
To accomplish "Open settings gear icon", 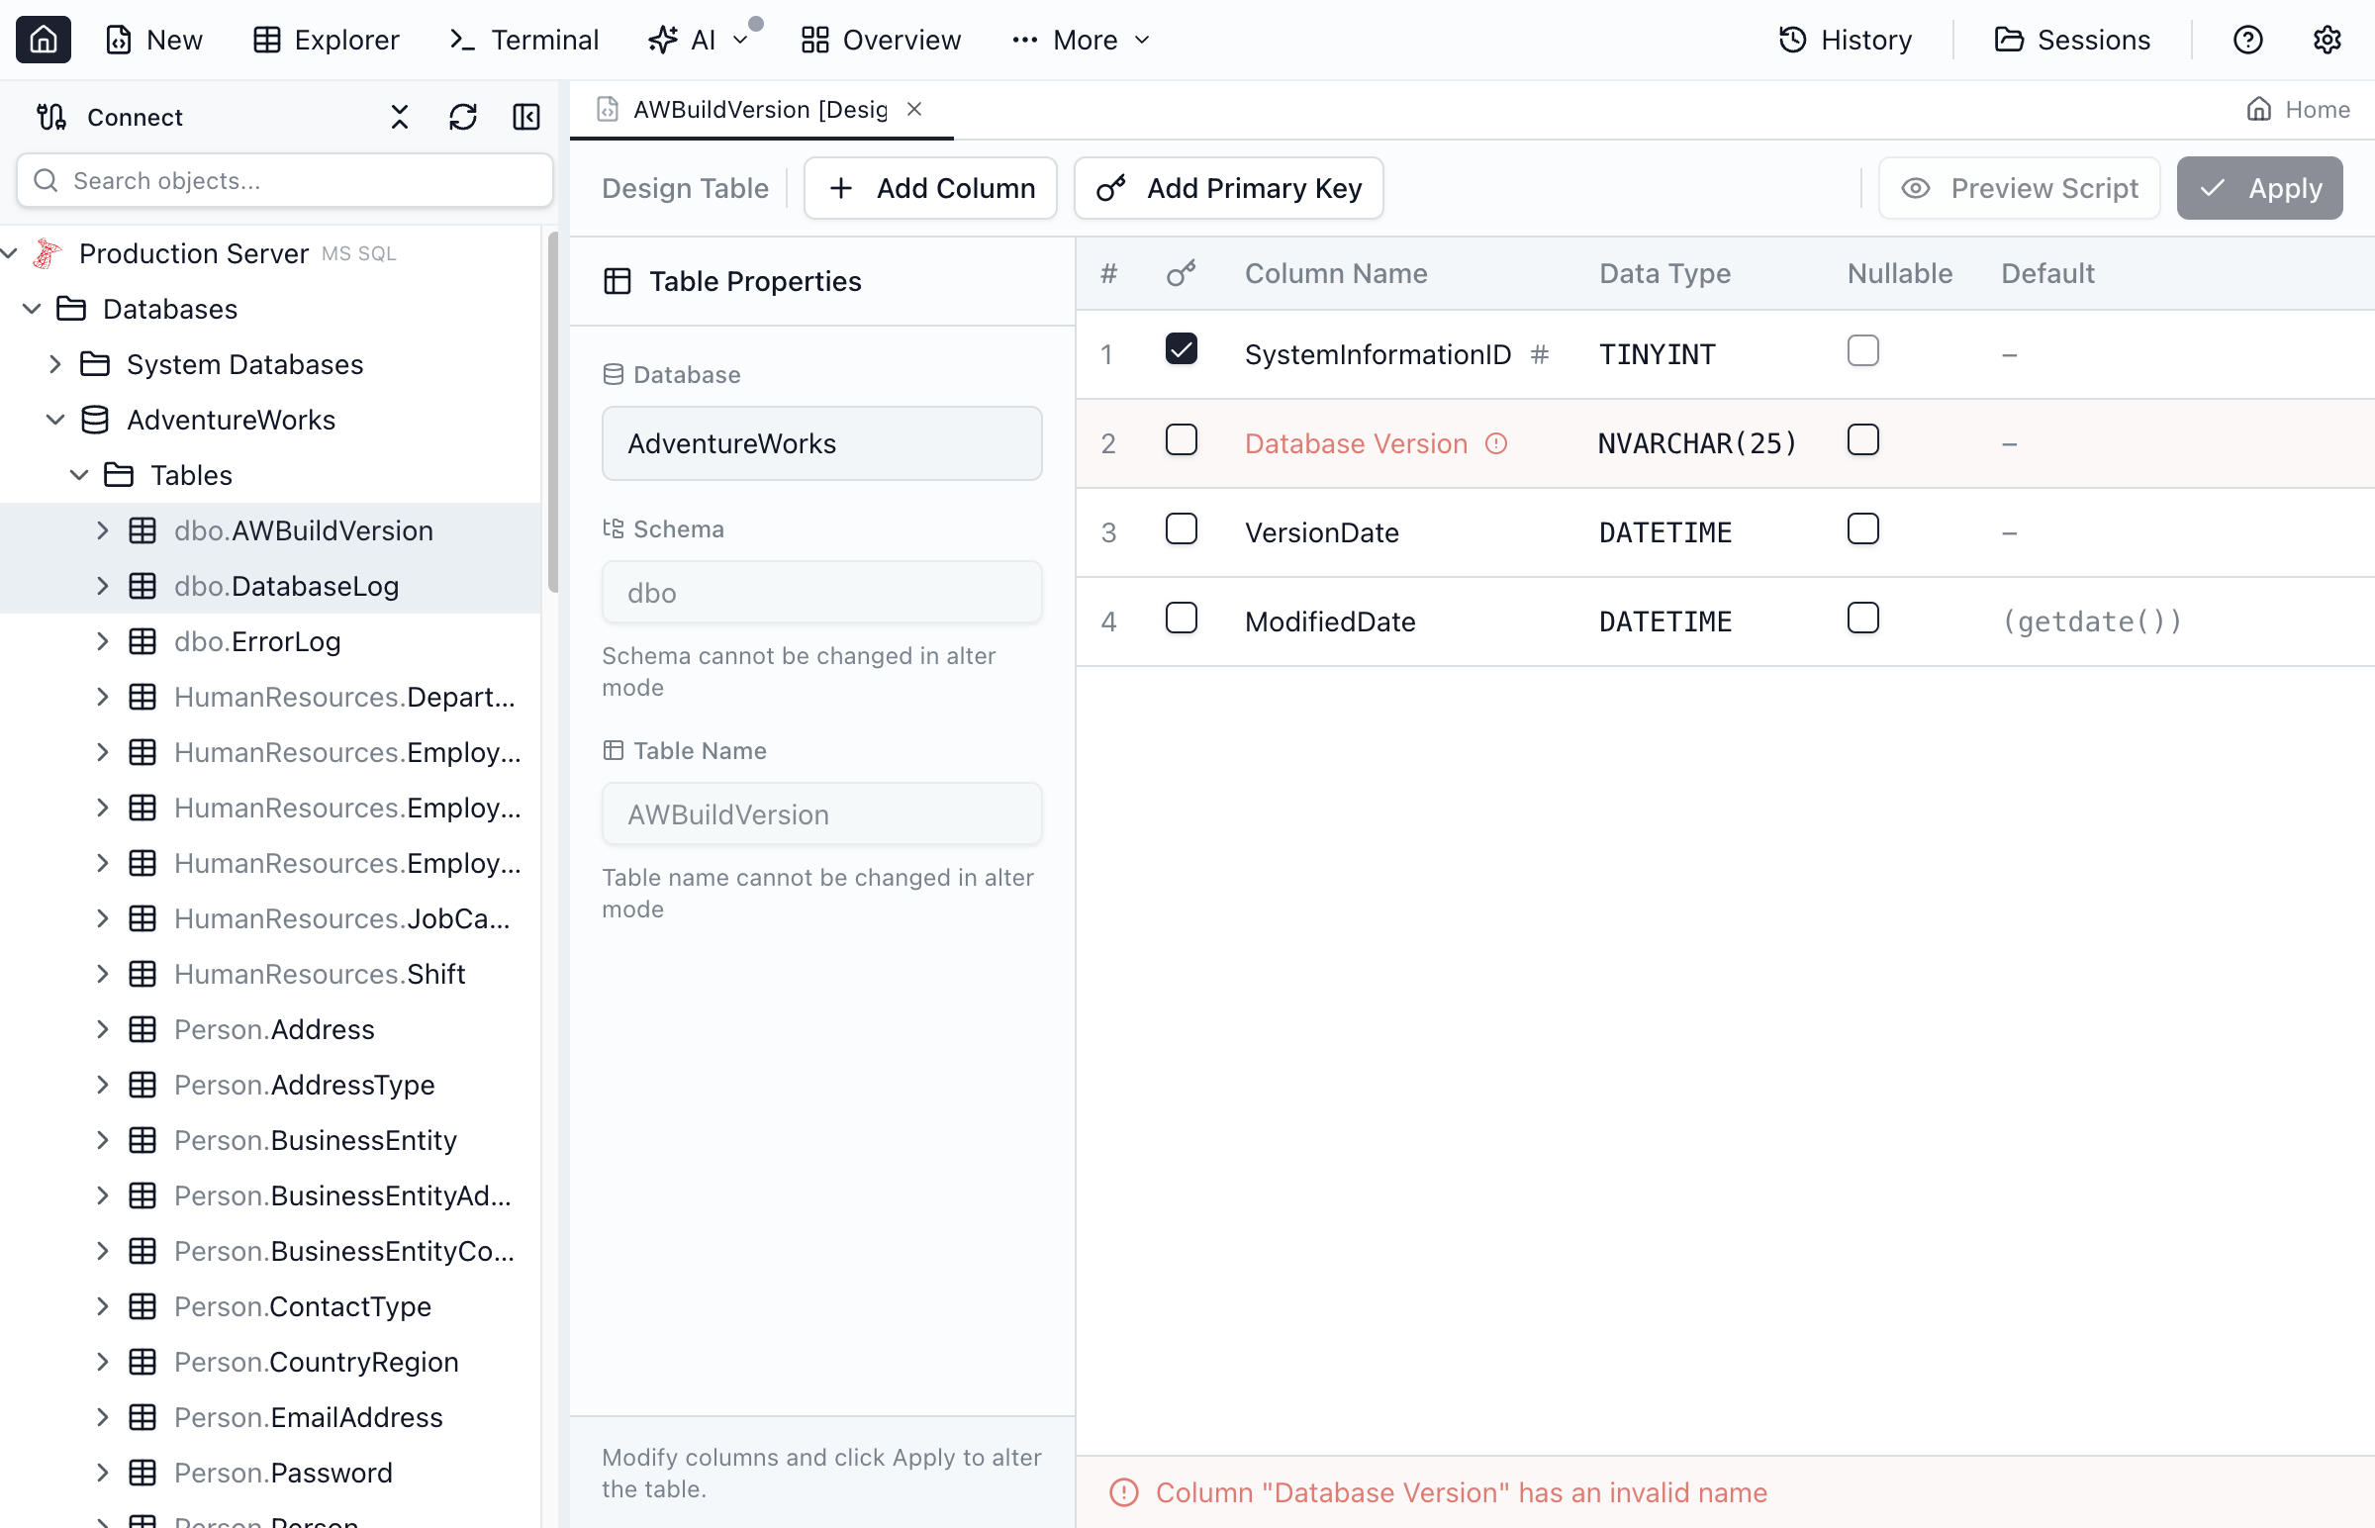I will point(2327,40).
